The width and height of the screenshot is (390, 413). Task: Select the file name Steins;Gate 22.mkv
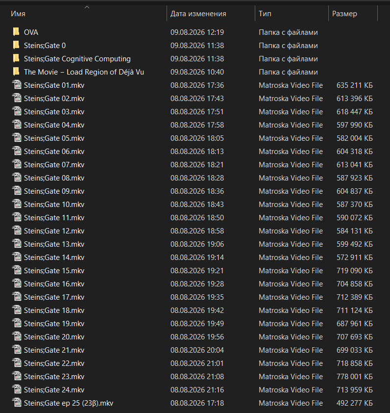click(x=54, y=363)
